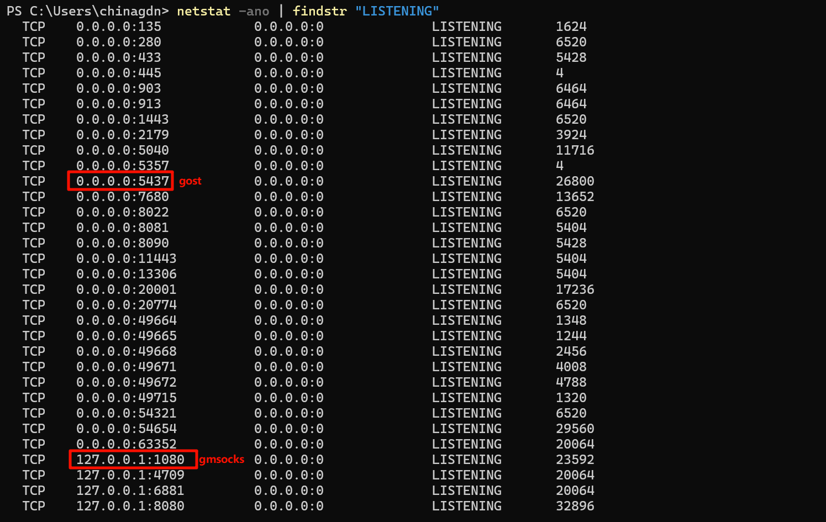
Task: Click PID 1624 in the first row
Action: pyautogui.click(x=571, y=27)
